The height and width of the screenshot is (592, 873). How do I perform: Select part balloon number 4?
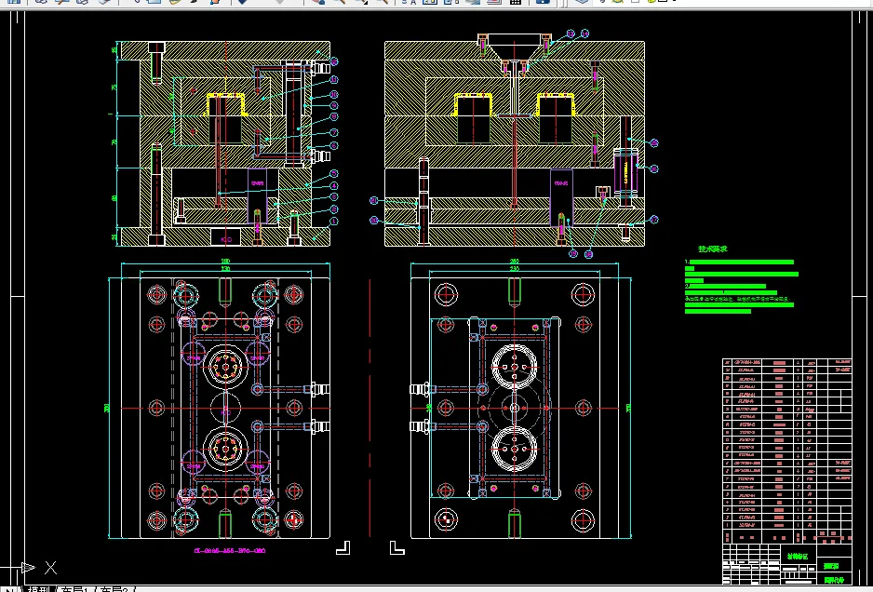tap(334, 185)
